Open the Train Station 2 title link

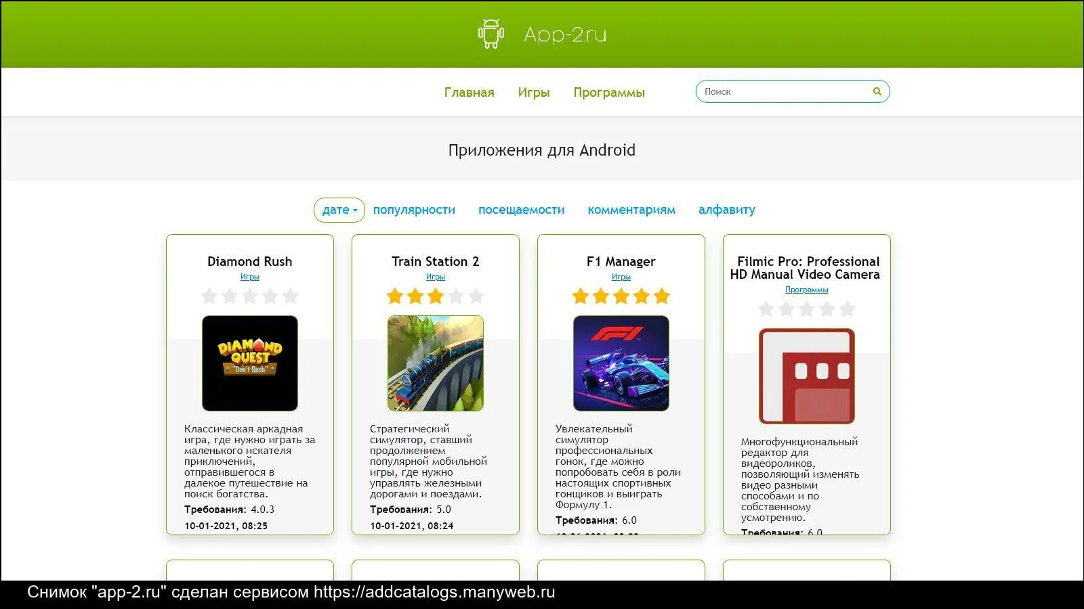tap(436, 261)
